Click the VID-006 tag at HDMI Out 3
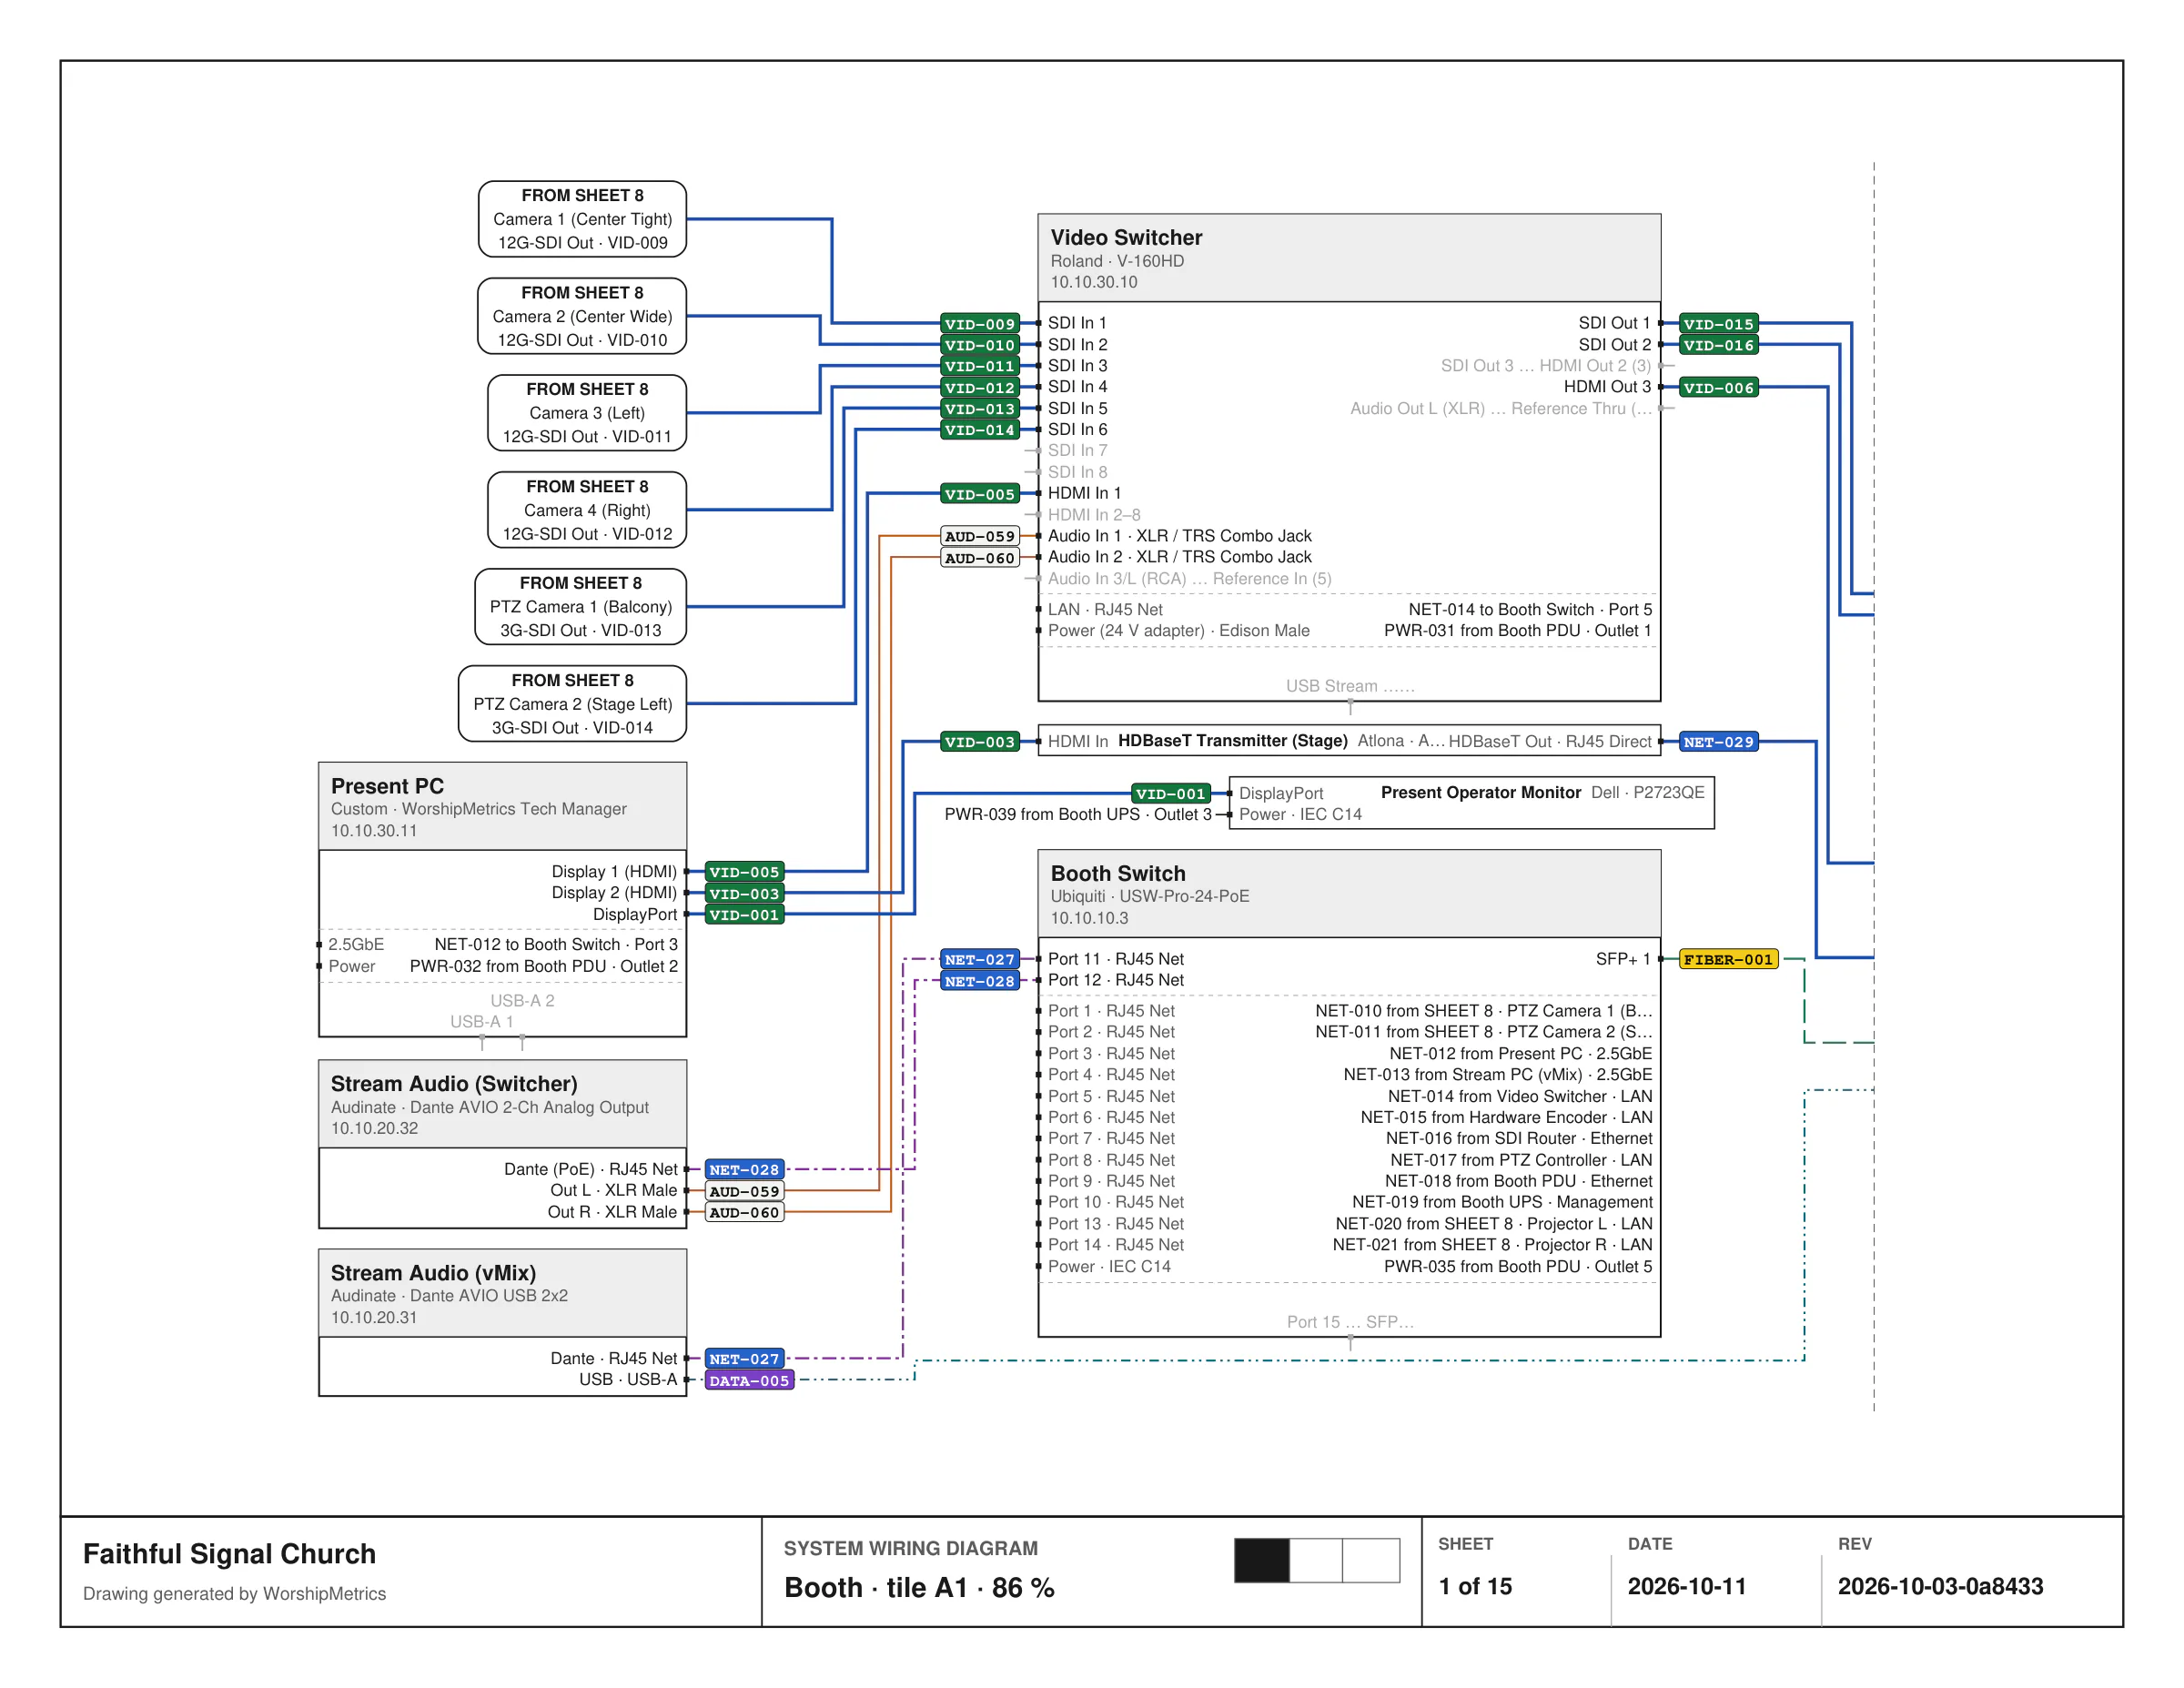The image size is (2184, 1688). click(1718, 388)
